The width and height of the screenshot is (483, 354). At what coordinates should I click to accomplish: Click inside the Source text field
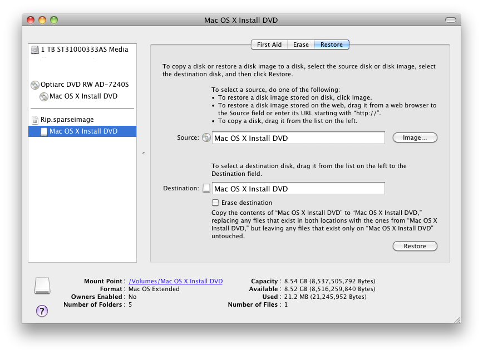(x=298, y=138)
